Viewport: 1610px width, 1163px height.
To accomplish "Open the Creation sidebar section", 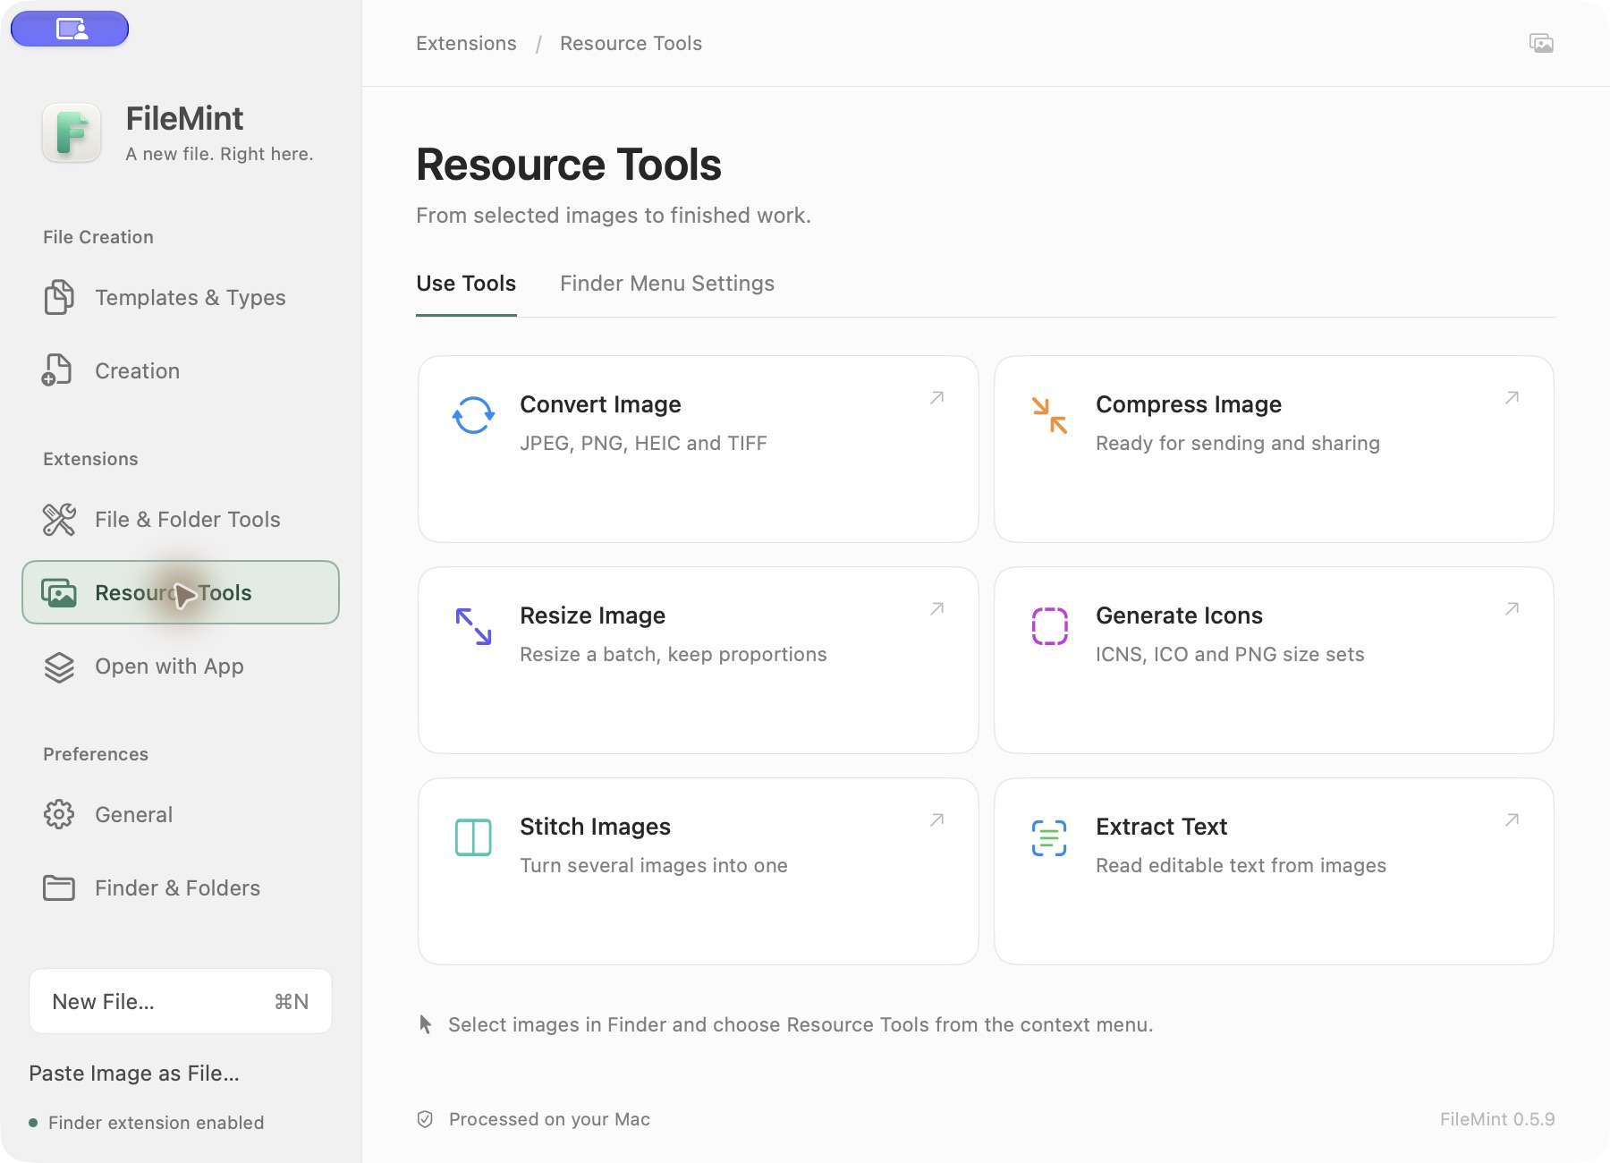I will coord(181,370).
